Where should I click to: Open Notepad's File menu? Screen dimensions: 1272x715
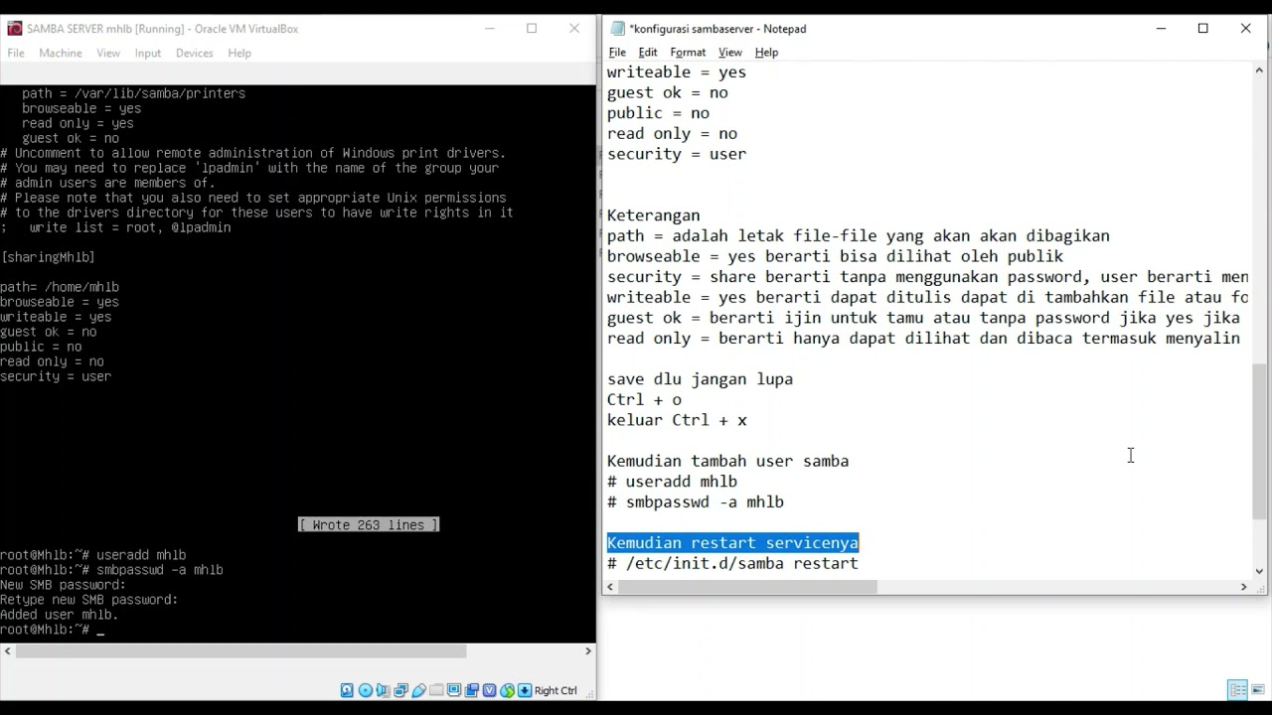617,52
